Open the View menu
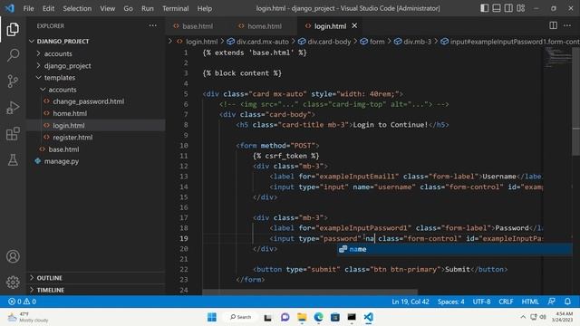The image size is (580, 326). click(107, 8)
